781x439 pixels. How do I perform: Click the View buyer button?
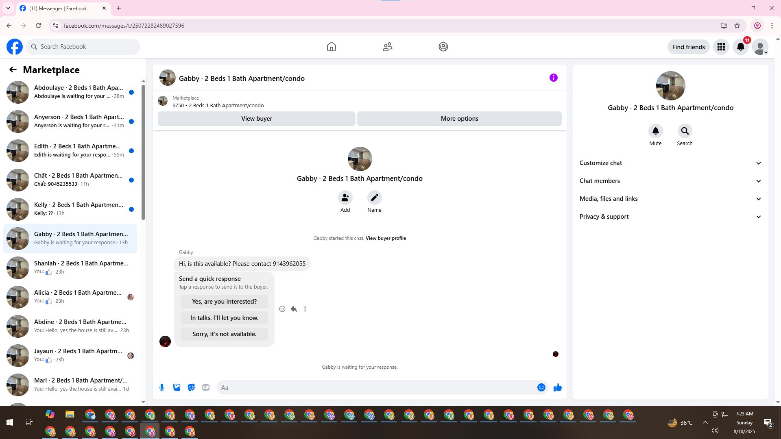[256, 119]
